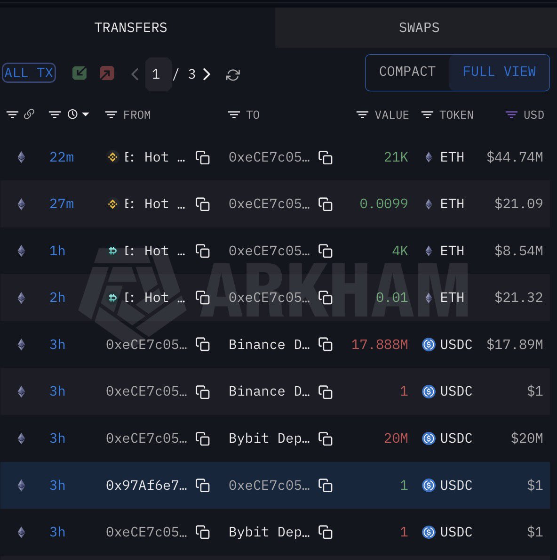Copy TO address in 1h row
This screenshot has height=560, width=557.
click(x=326, y=251)
